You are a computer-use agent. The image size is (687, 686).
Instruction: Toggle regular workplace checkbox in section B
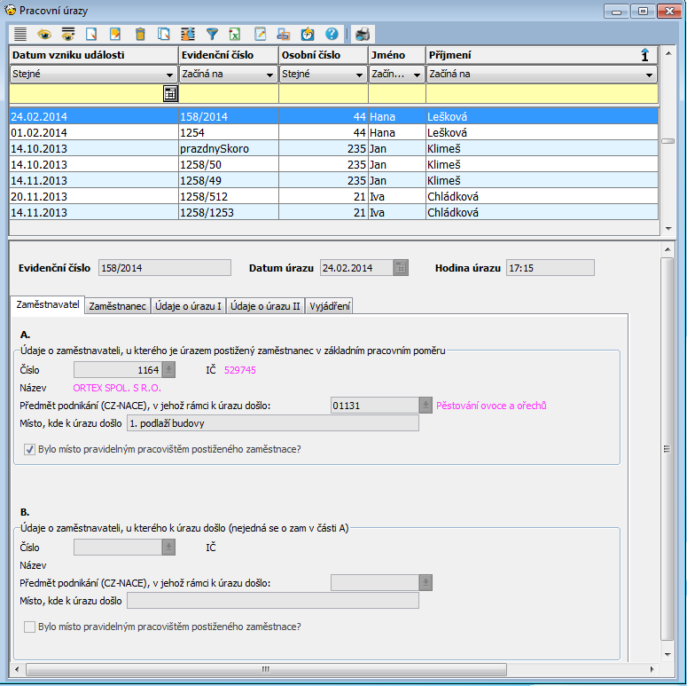coord(30,627)
